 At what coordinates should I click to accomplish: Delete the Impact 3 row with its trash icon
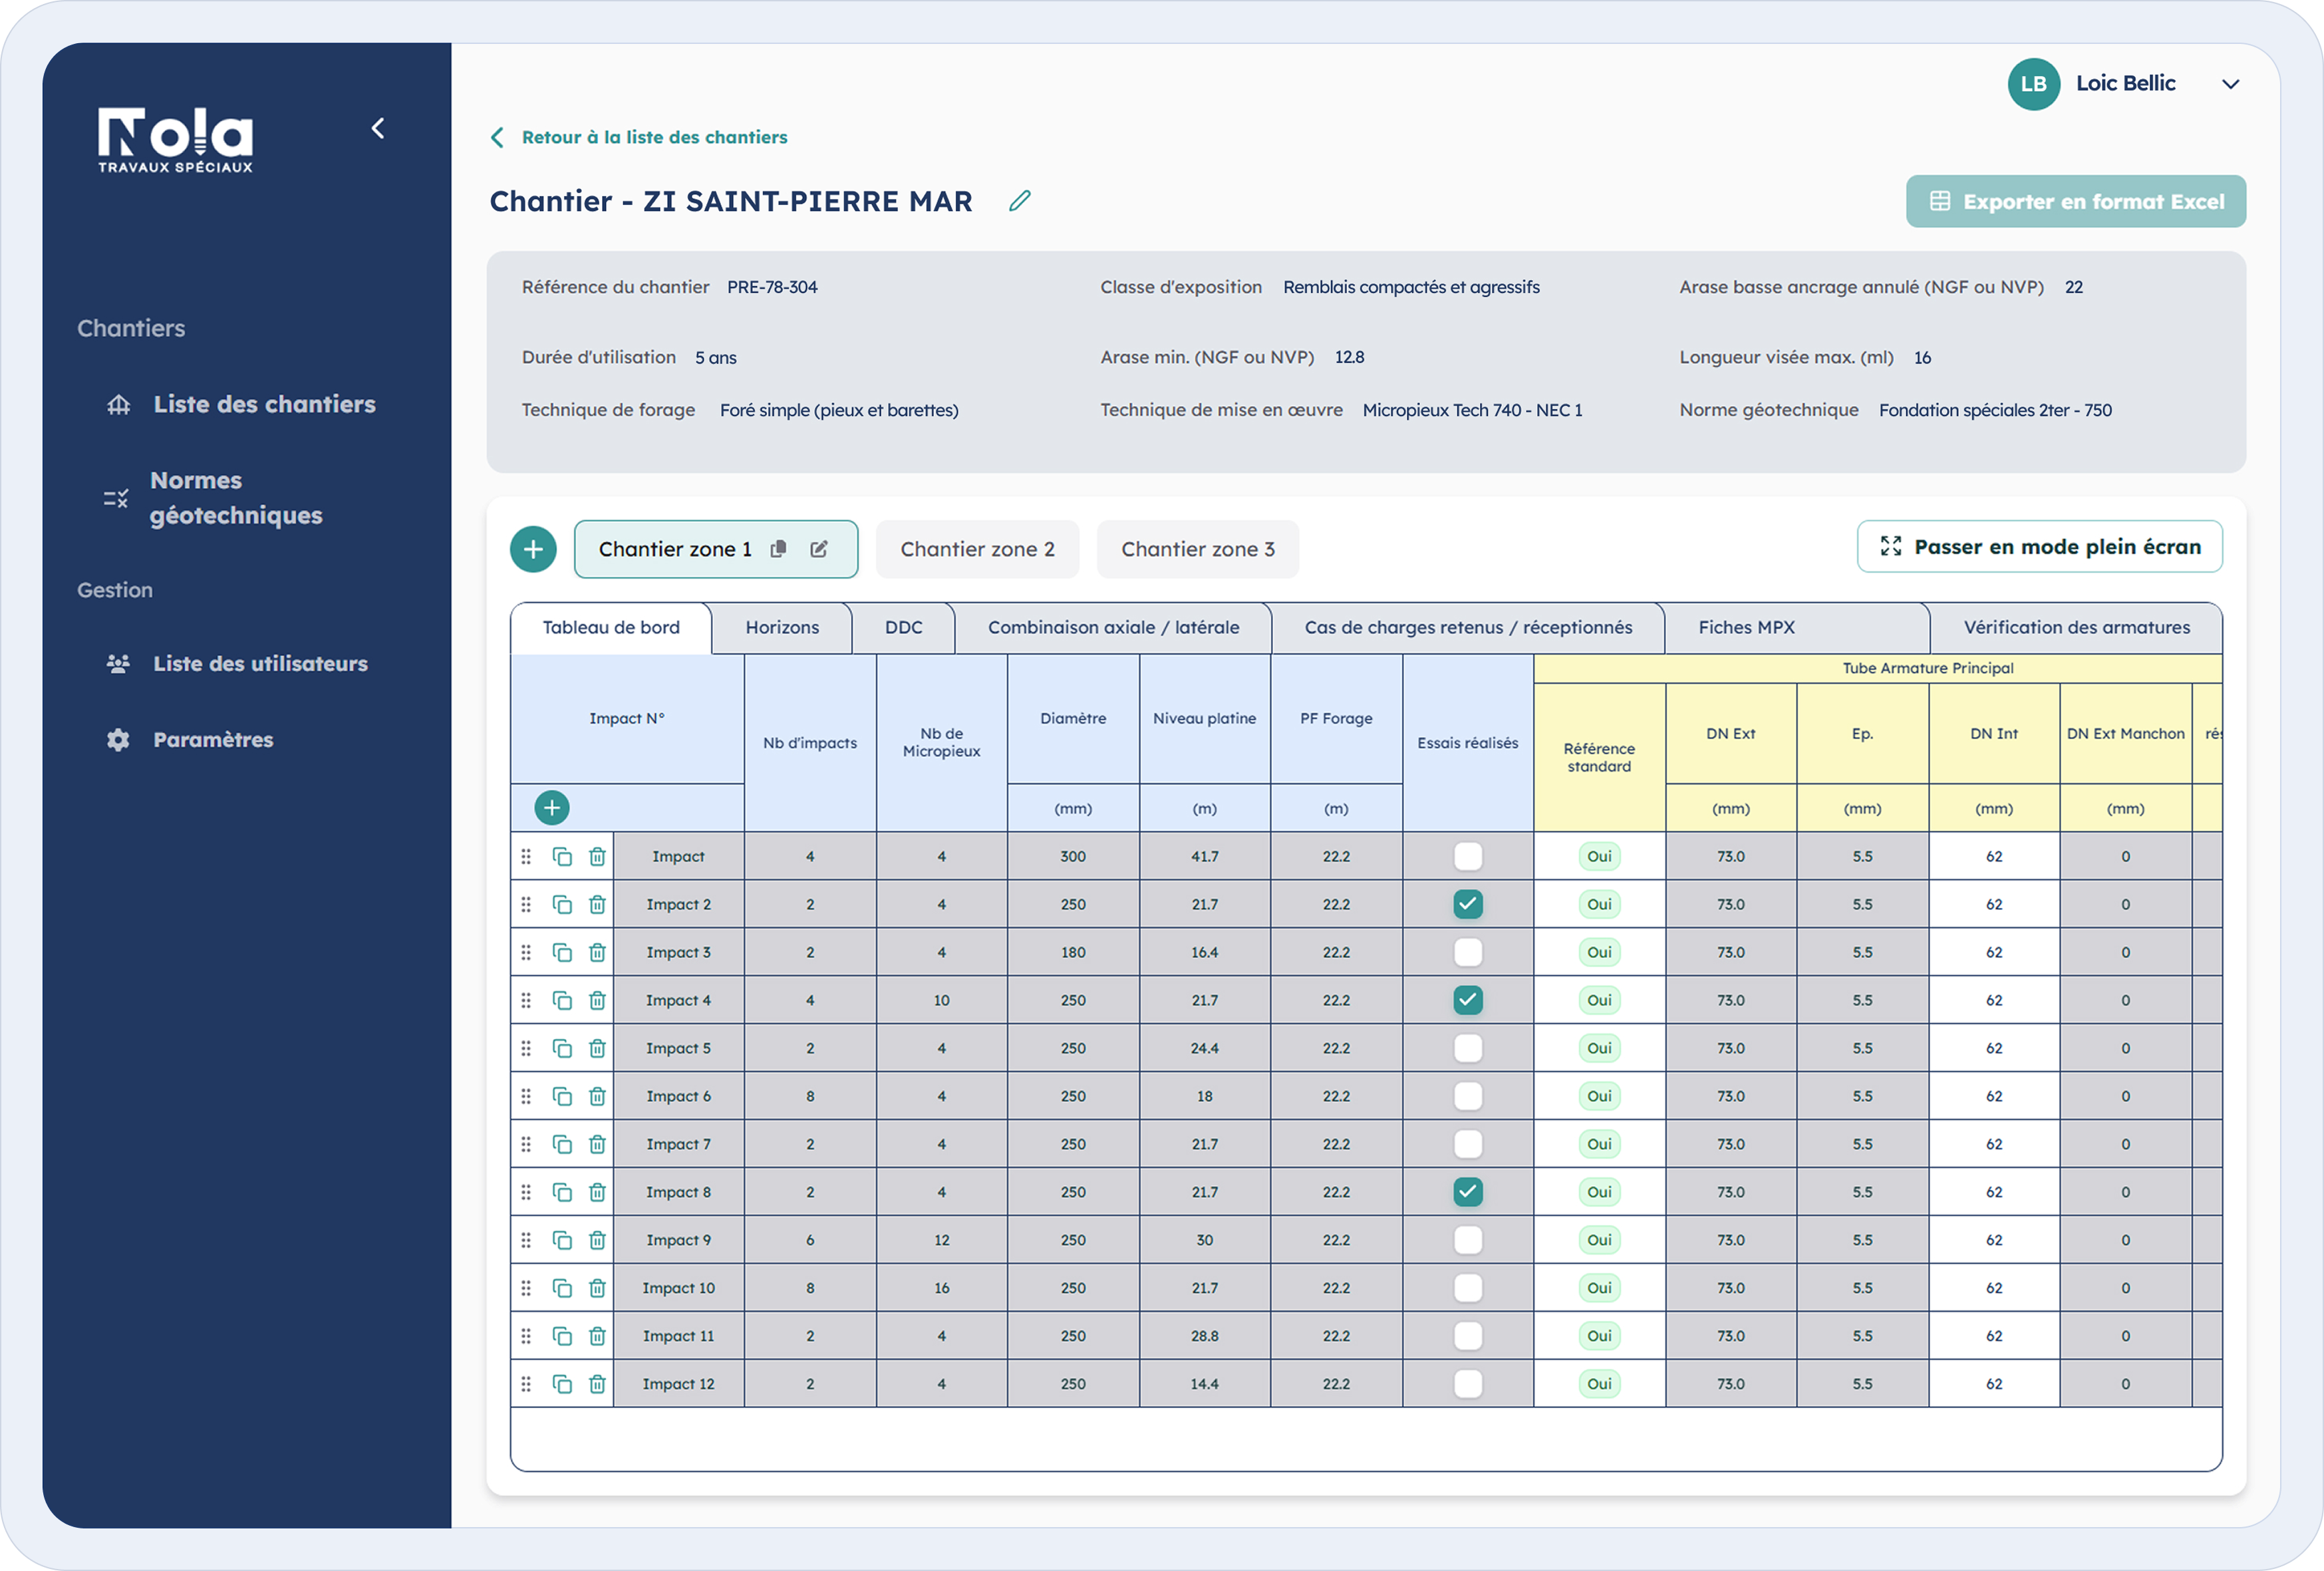[x=597, y=952]
